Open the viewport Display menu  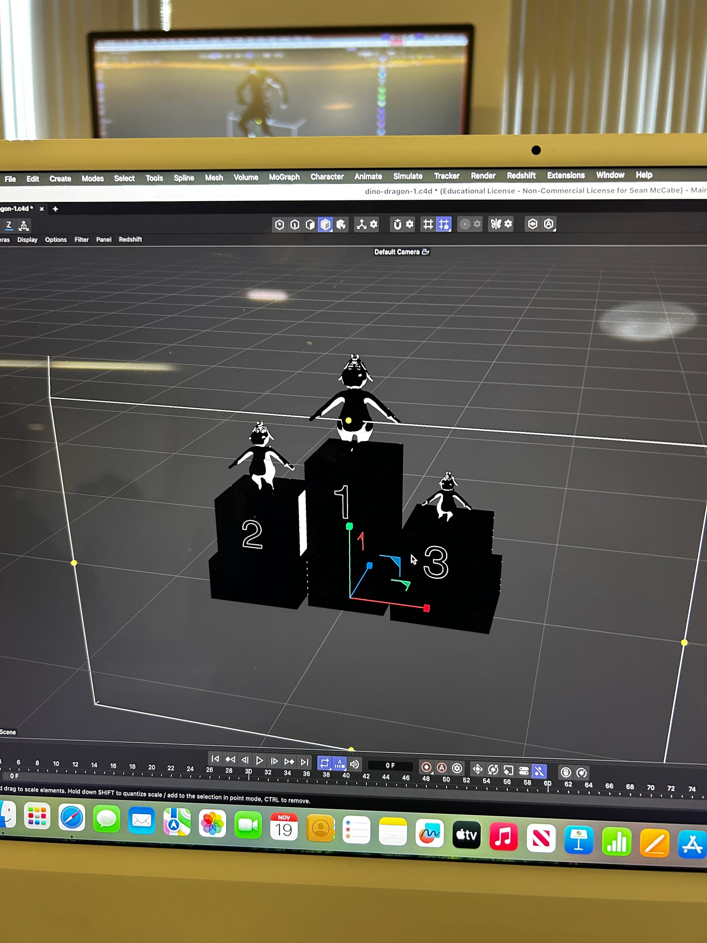[x=27, y=240]
